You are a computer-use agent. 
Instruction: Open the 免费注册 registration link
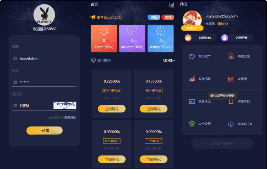pyautogui.click(x=70, y=117)
